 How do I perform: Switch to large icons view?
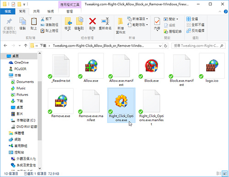pyautogui.click(x=224, y=173)
